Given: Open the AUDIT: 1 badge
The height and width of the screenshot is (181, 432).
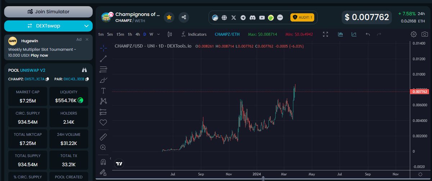Looking at the screenshot, I should [303, 17].
